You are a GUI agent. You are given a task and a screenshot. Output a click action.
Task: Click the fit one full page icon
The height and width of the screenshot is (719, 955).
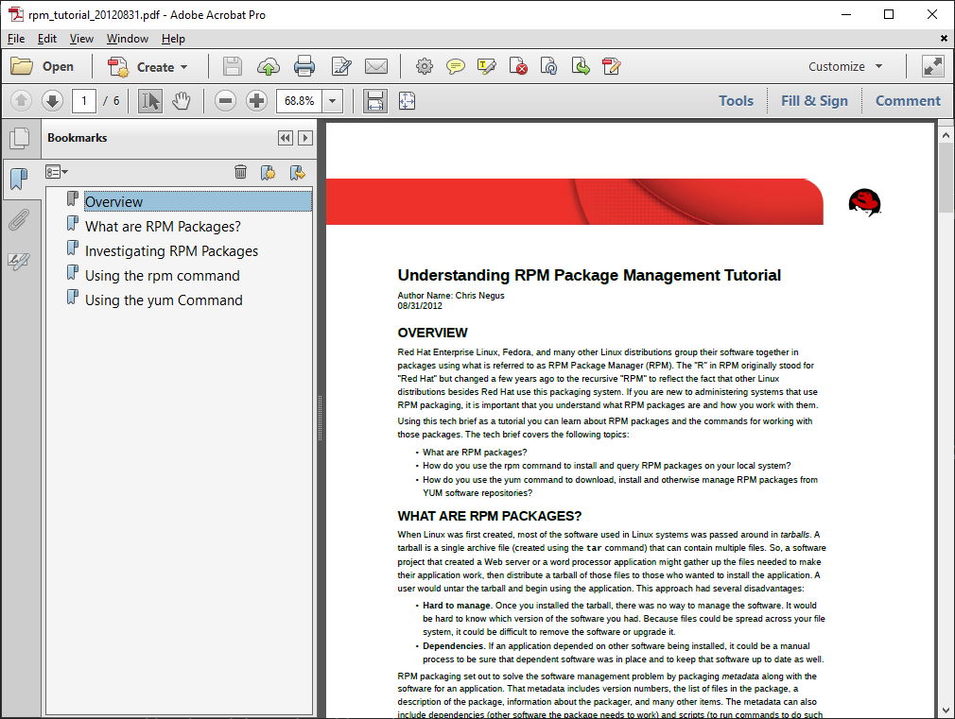point(407,100)
